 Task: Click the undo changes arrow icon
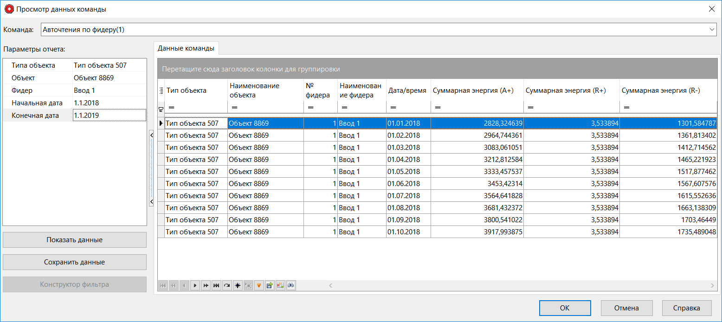pos(227,285)
